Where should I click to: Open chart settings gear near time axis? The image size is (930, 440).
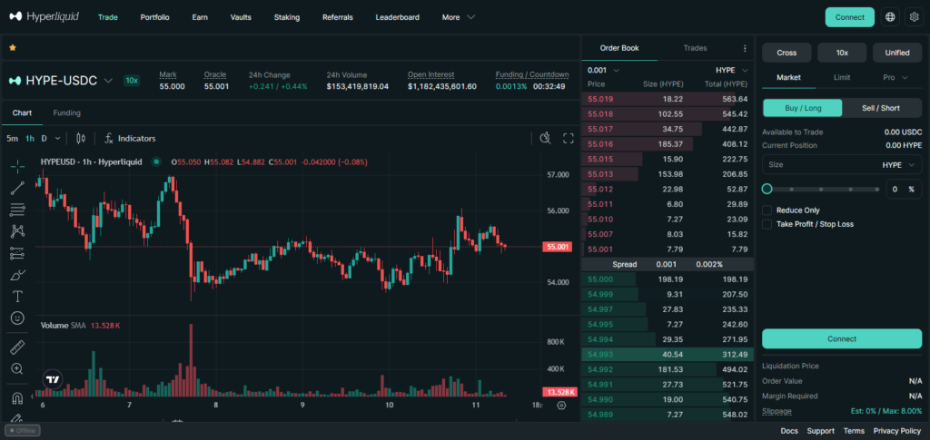561,405
